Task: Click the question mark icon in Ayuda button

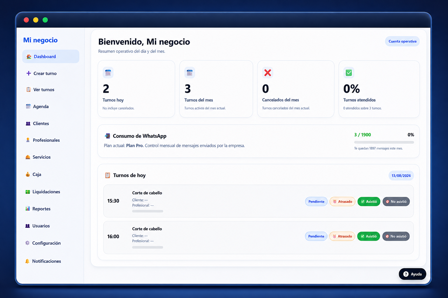Action: [406, 274]
